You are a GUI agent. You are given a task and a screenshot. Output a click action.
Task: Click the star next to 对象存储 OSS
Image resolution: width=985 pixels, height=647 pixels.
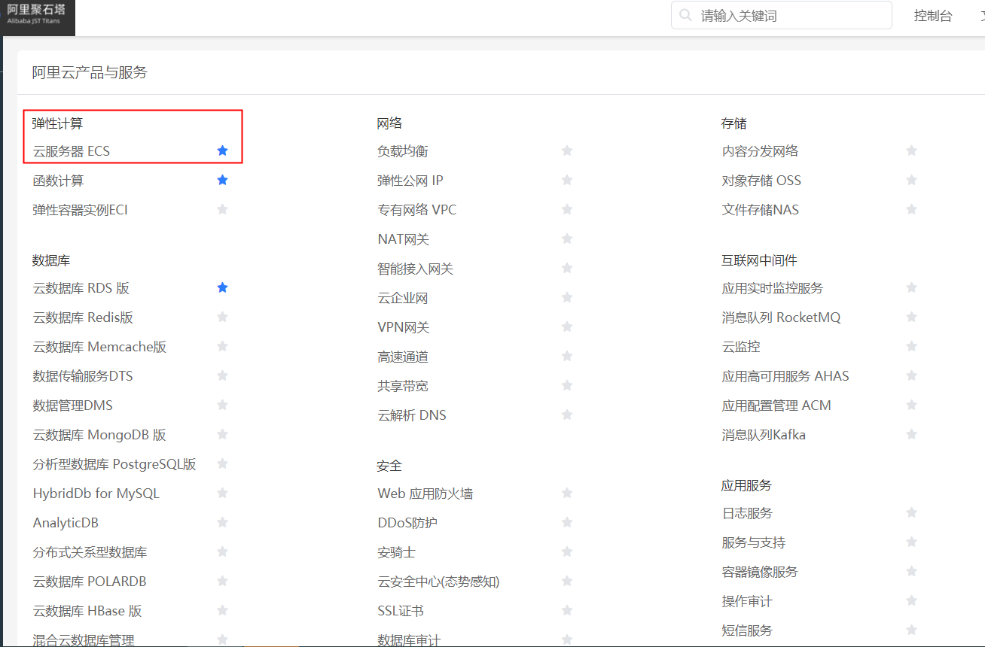tap(911, 181)
